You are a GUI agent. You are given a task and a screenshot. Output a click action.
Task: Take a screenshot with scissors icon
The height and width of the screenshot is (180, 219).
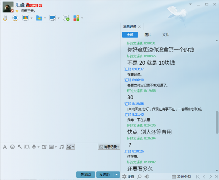coord(69,147)
